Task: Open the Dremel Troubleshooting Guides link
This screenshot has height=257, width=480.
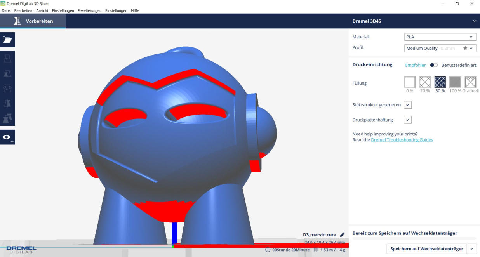Action: 402,140
